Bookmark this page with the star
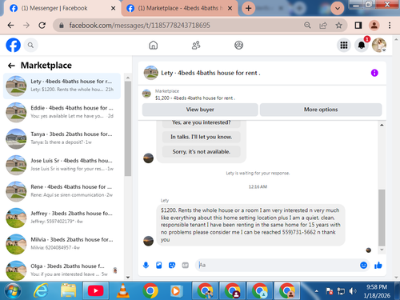This screenshot has height=300, width=400. (x=338, y=26)
